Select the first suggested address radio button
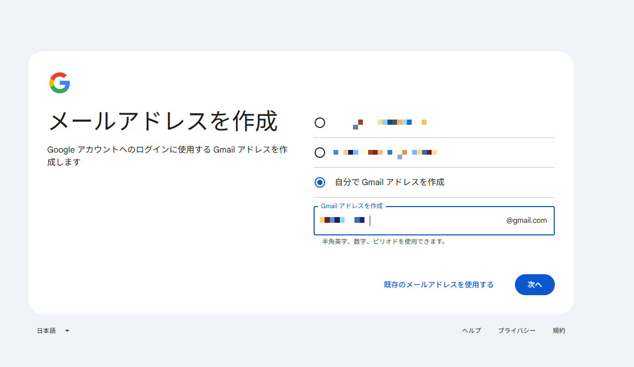This screenshot has width=634, height=367. 320,123
